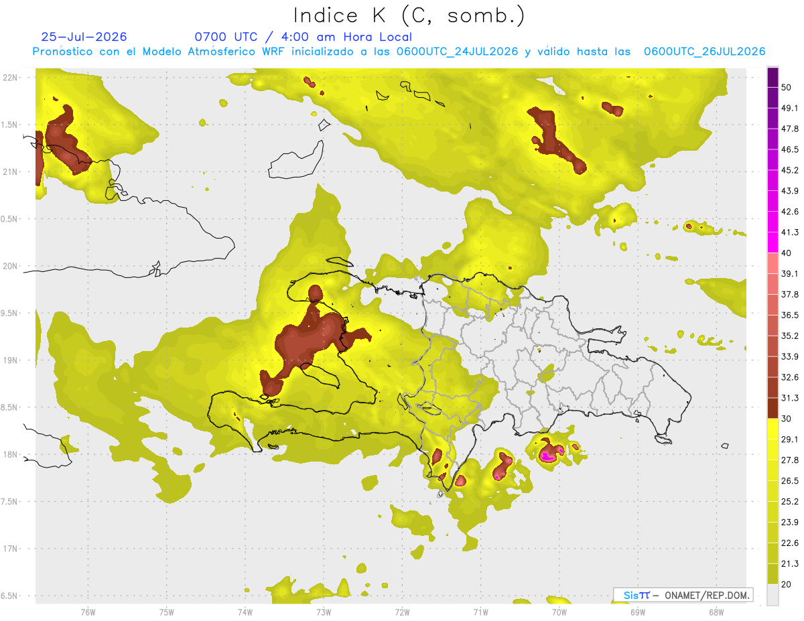Click the dark purple swatch above 50
This screenshot has height=621, width=804.
tap(773, 77)
